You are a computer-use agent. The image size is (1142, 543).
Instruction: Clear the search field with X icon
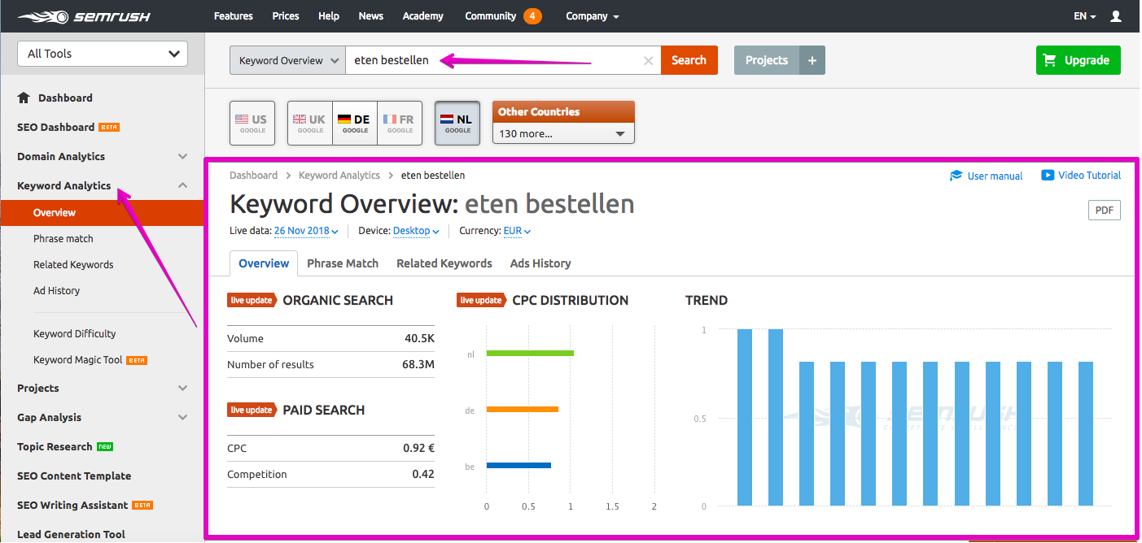click(648, 60)
